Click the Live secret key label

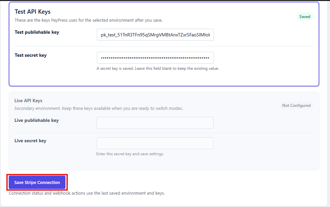tap(30, 141)
